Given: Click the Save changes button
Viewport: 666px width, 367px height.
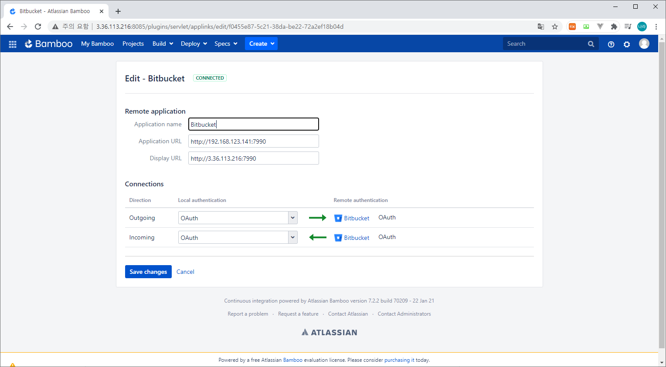Looking at the screenshot, I should coord(148,271).
